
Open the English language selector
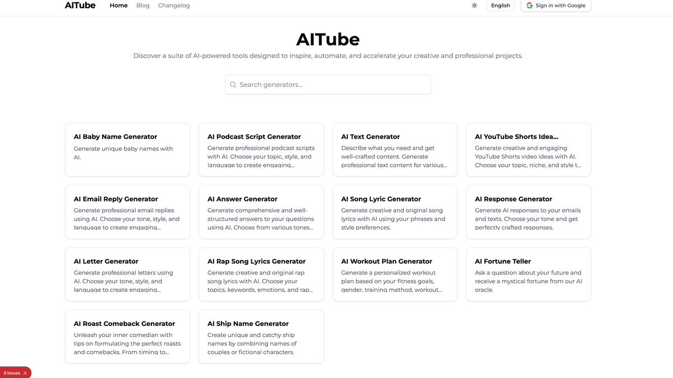tap(500, 6)
